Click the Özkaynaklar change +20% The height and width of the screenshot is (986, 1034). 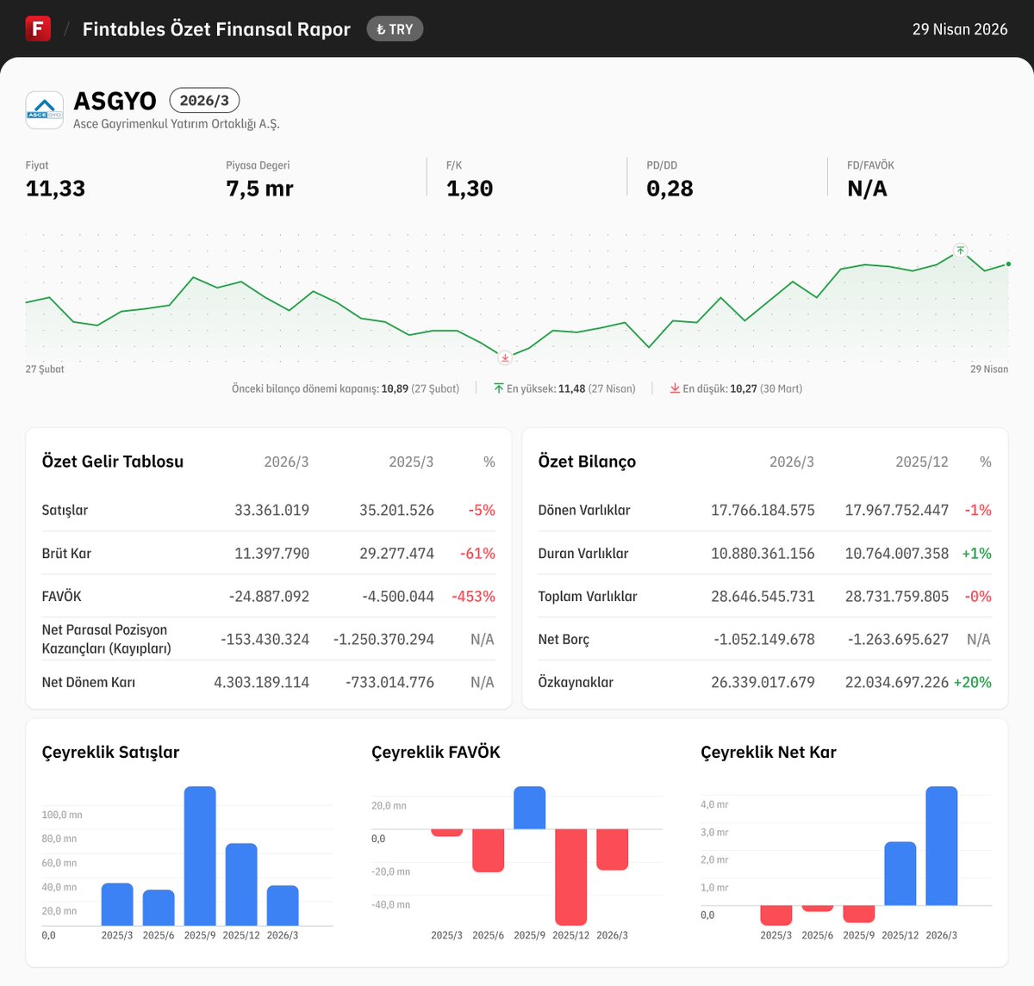coord(972,682)
